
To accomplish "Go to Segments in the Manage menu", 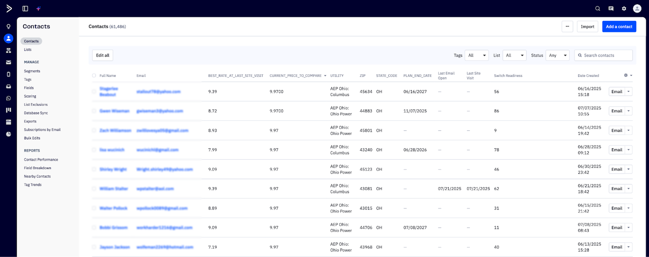I will tap(32, 71).
